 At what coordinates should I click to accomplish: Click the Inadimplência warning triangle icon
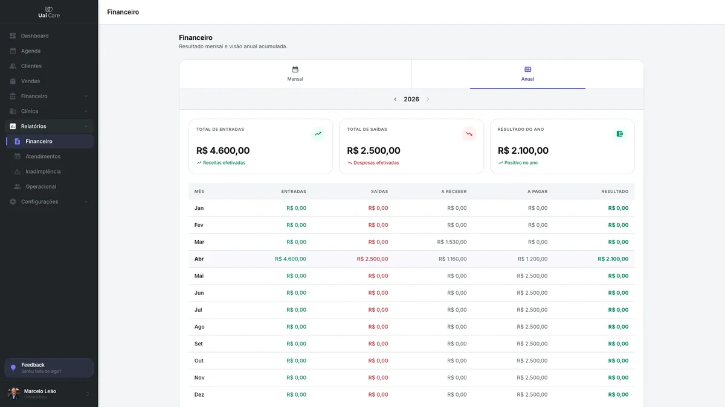(18, 172)
